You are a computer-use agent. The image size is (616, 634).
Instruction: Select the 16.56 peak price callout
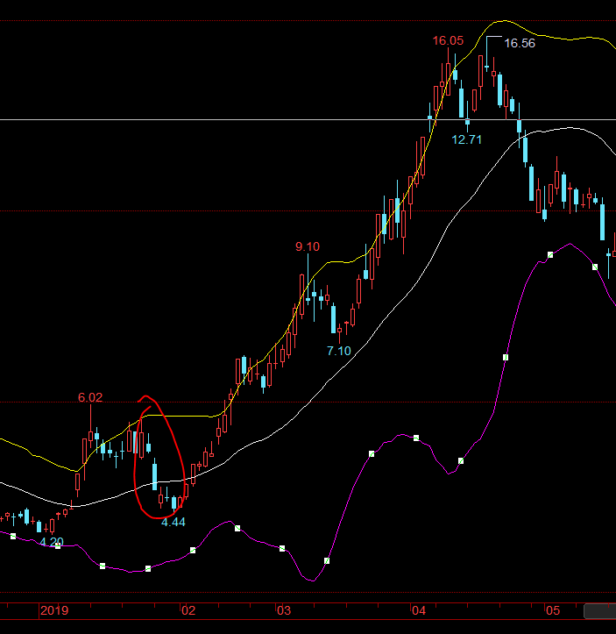[x=519, y=43]
